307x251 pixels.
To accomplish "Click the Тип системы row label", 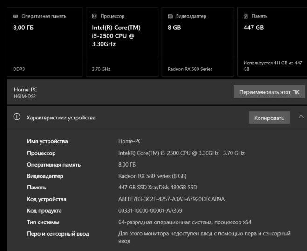I will [43, 222].
